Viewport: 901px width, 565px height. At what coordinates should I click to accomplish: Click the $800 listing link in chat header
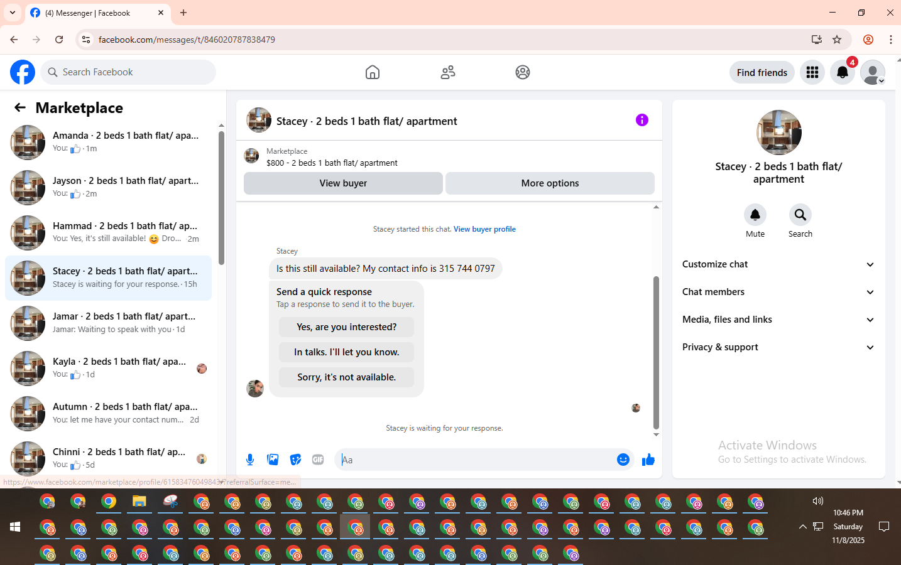[x=332, y=163]
